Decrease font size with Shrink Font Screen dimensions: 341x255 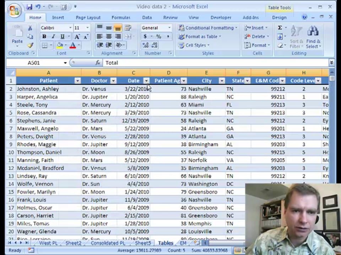coord(86,36)
